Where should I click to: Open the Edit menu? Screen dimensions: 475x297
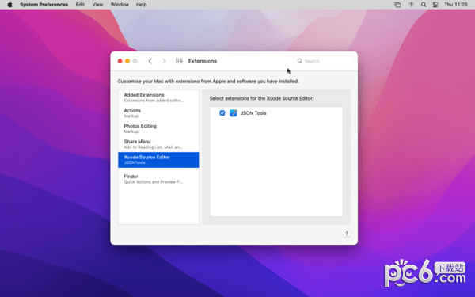coord(80,5)
